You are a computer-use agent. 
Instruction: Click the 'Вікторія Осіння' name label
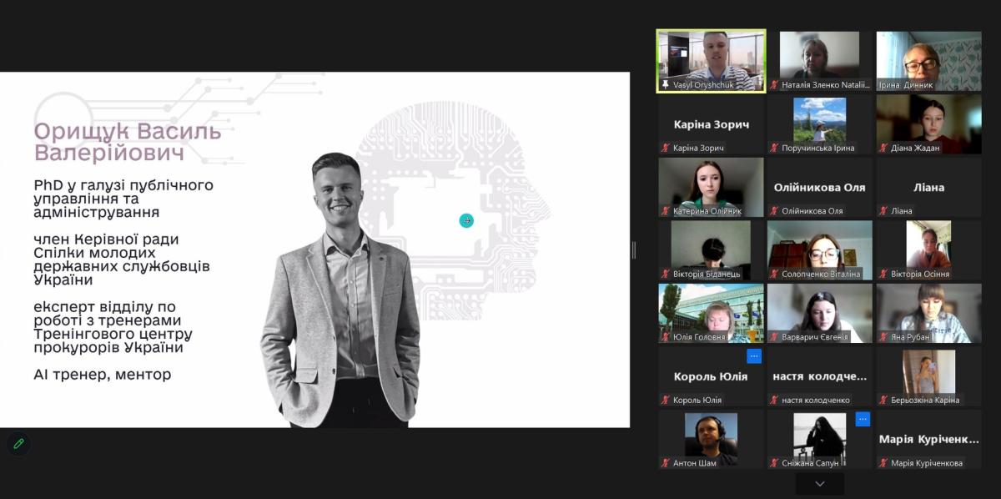(x=920, y=274)
